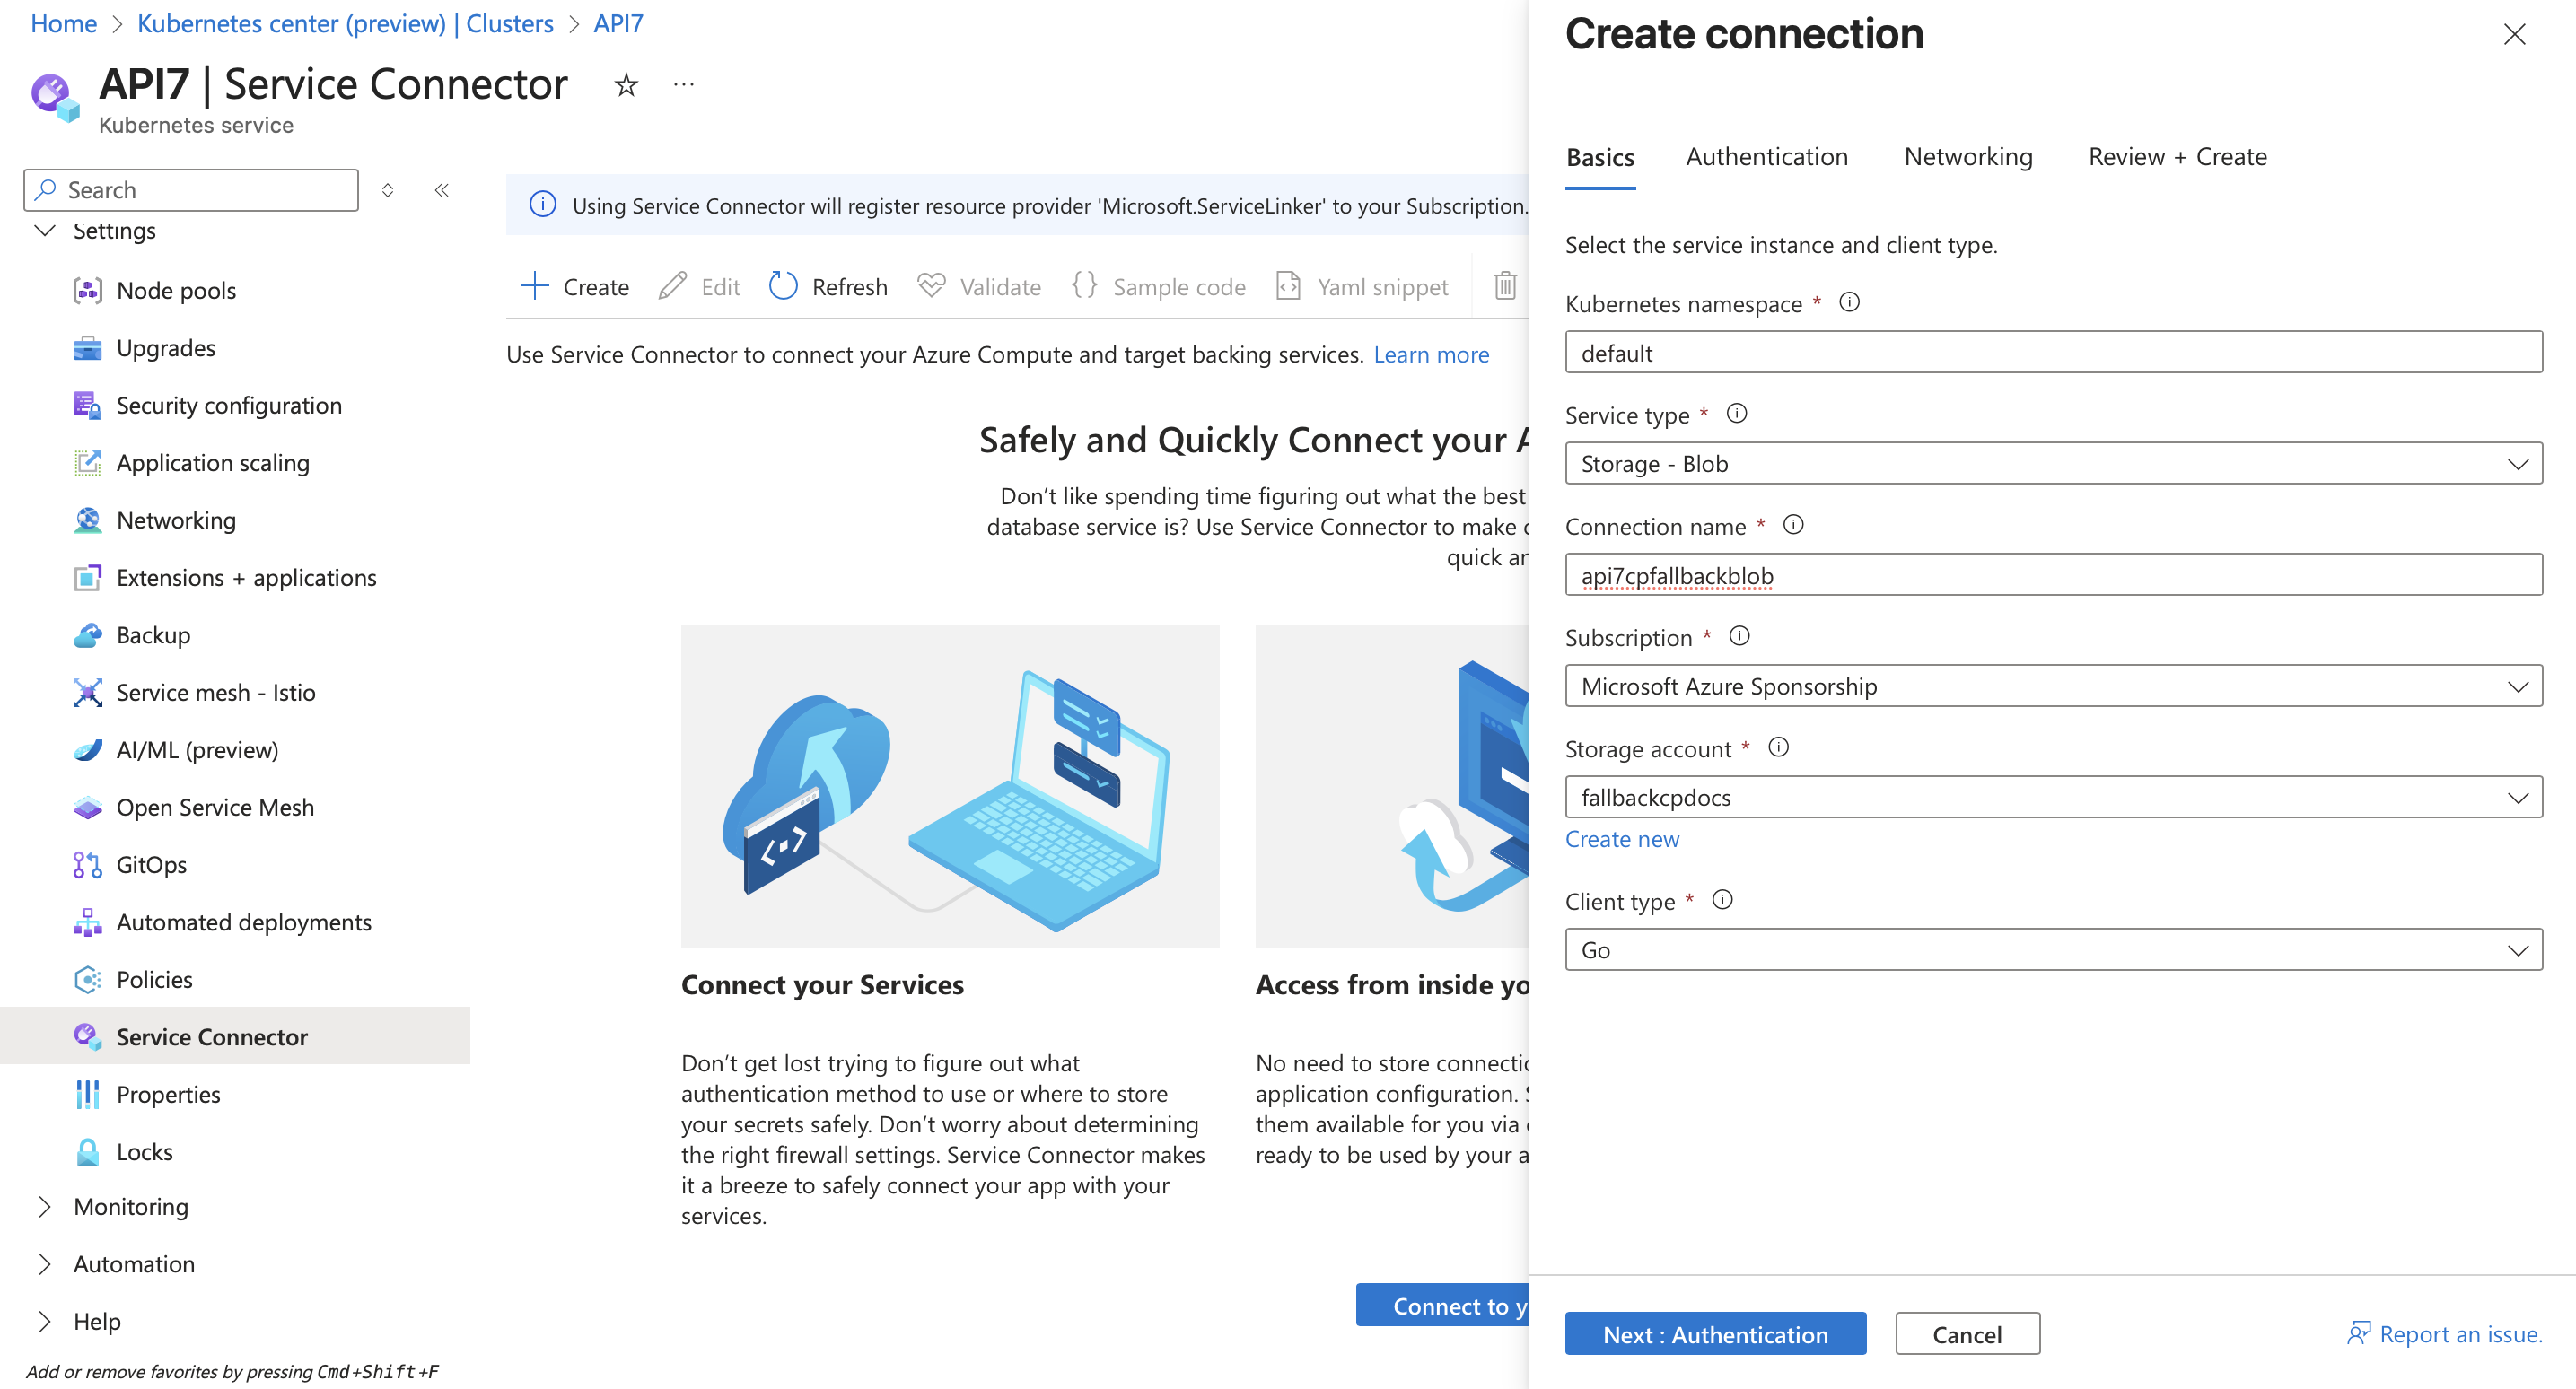This screenshot has height=1389, width=2576.
Task: Click the Create plus icon
Action: (536, 286)
